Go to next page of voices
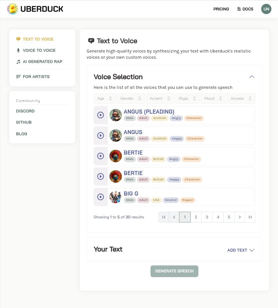Screen dimensions: 278x308 [240, 217]
